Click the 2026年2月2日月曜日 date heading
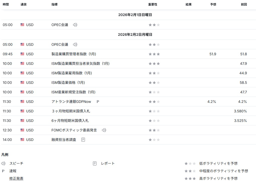This screenshot has height=186, width=256. click(x=135, y=35)
